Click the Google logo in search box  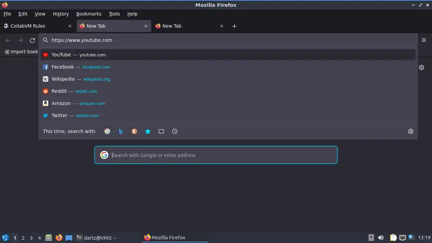(104, 155)
